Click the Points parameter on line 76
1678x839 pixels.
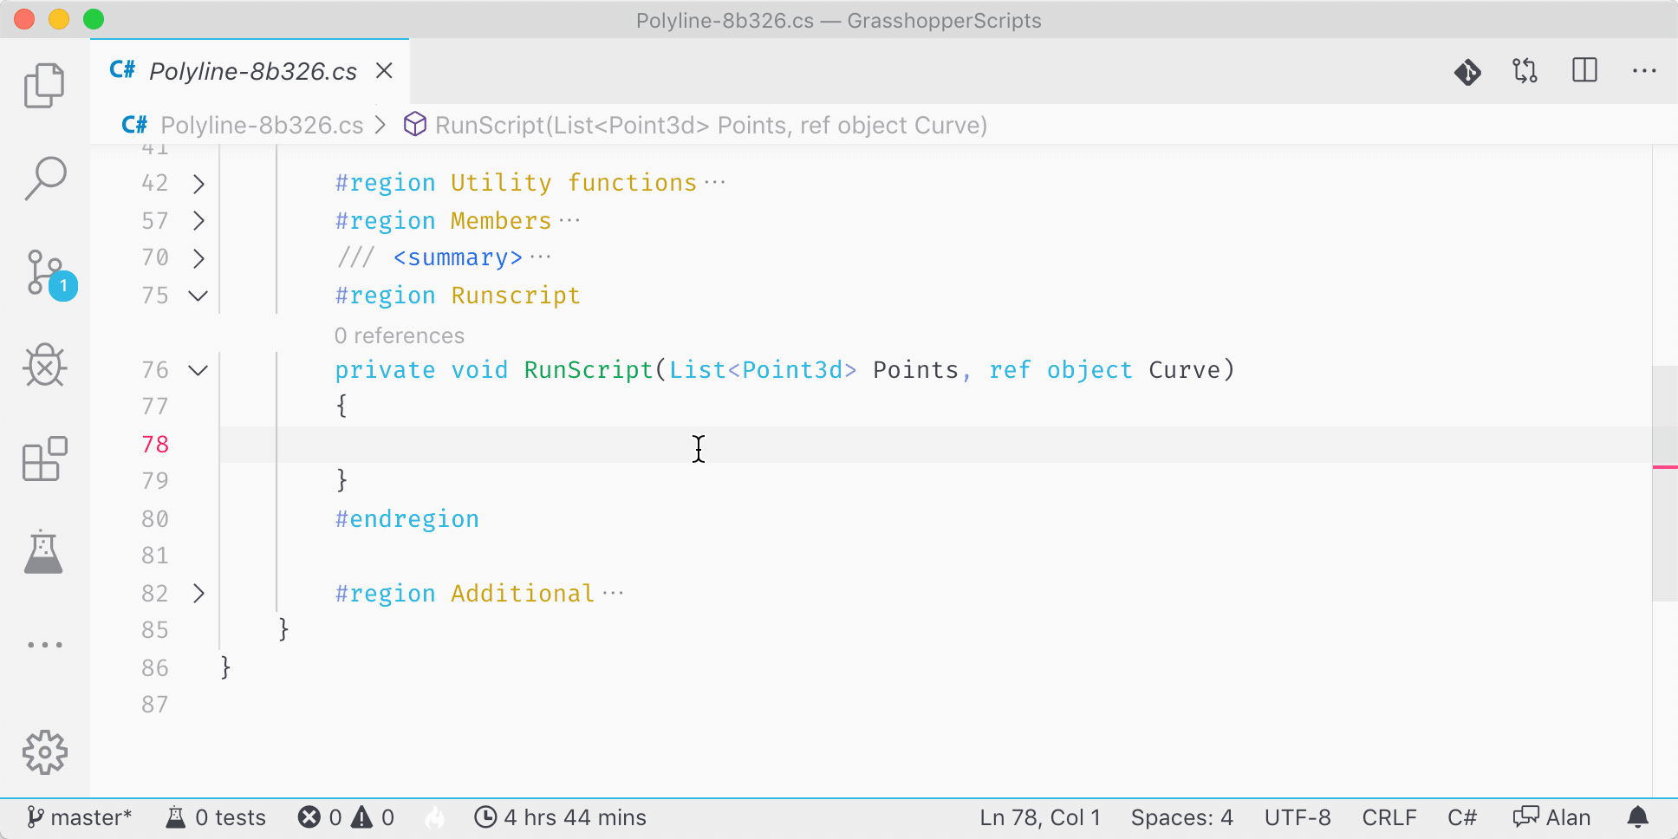pos(915,370)
